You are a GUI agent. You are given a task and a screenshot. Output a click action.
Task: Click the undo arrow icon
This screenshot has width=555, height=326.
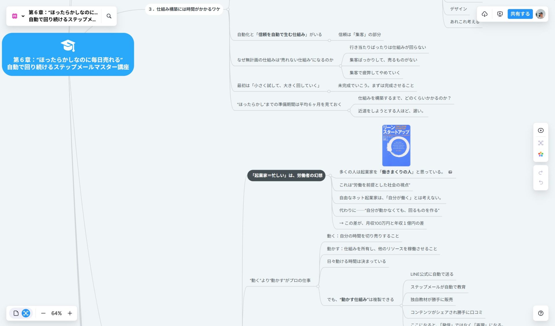point(541,182)
